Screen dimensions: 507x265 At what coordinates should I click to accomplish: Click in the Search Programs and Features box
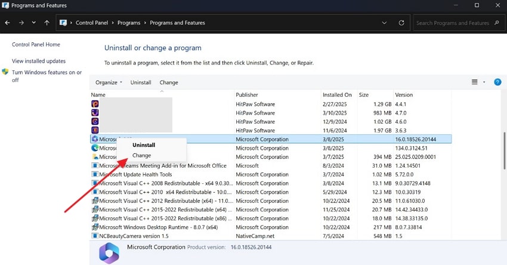[x=453, y=23]
